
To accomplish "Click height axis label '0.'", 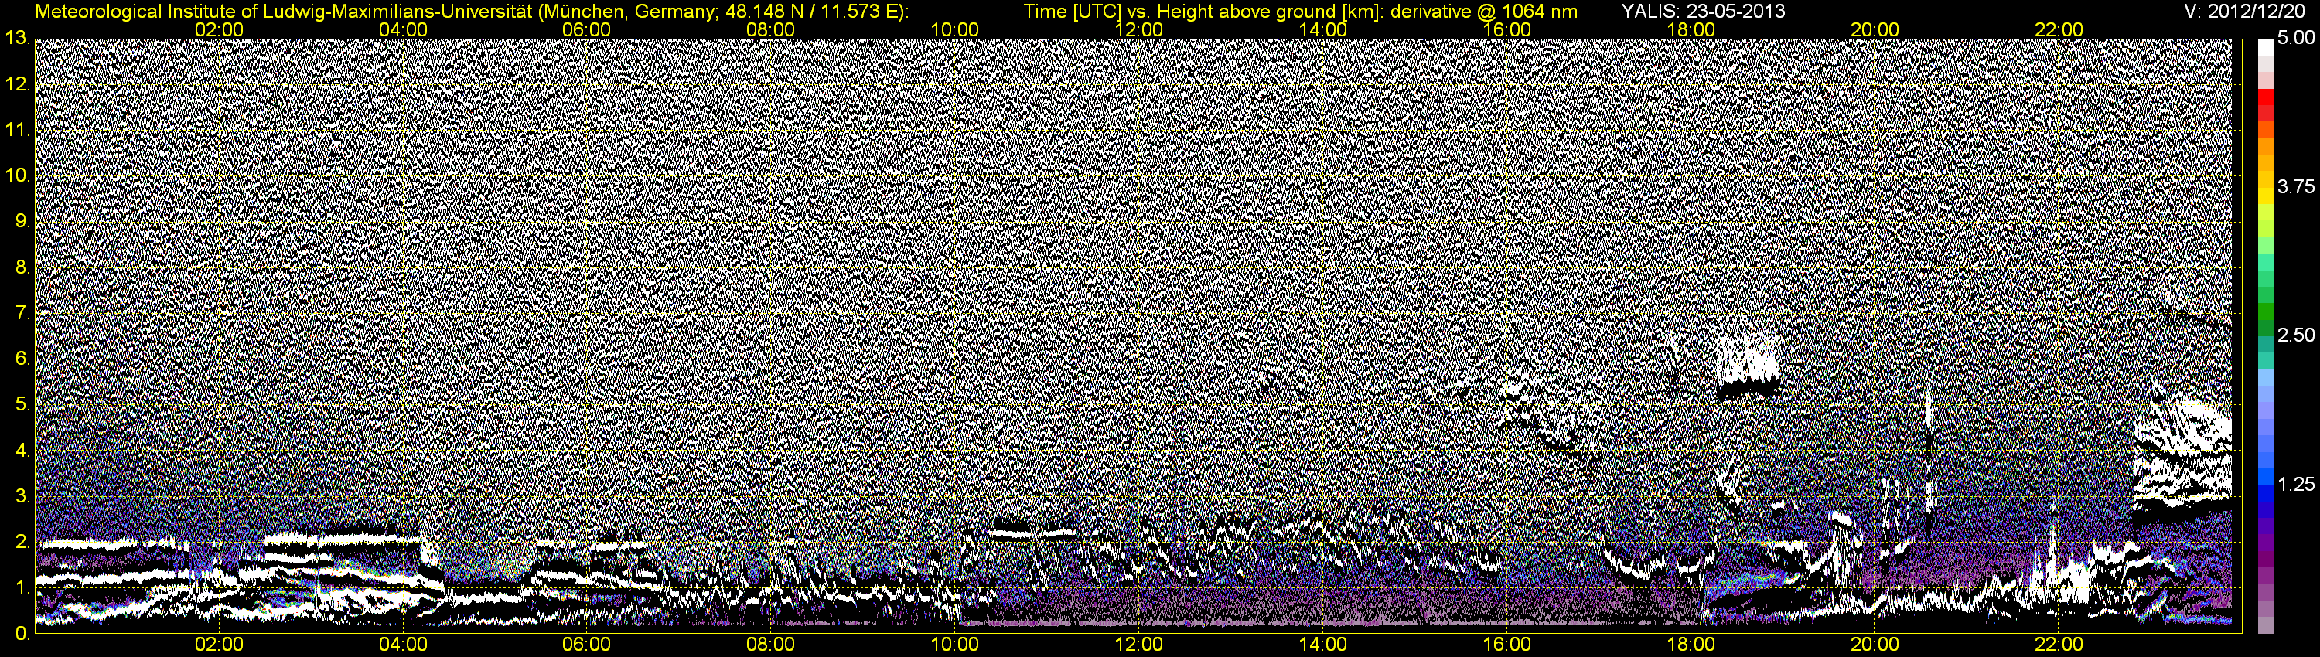I will (22, 635).
